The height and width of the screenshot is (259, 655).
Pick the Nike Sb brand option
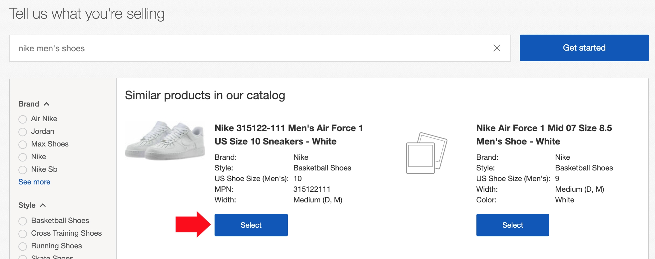(23, 170)
